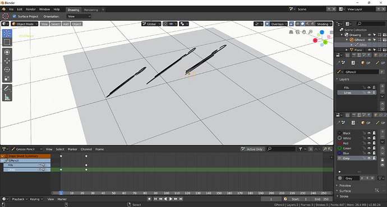Screen dimensions: 387x207
Task: Click the play animation button
Action: point(171,199)
